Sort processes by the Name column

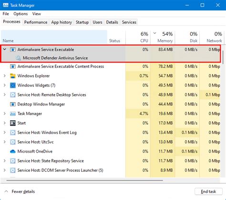pyautogui.click(x=54, y=37)
